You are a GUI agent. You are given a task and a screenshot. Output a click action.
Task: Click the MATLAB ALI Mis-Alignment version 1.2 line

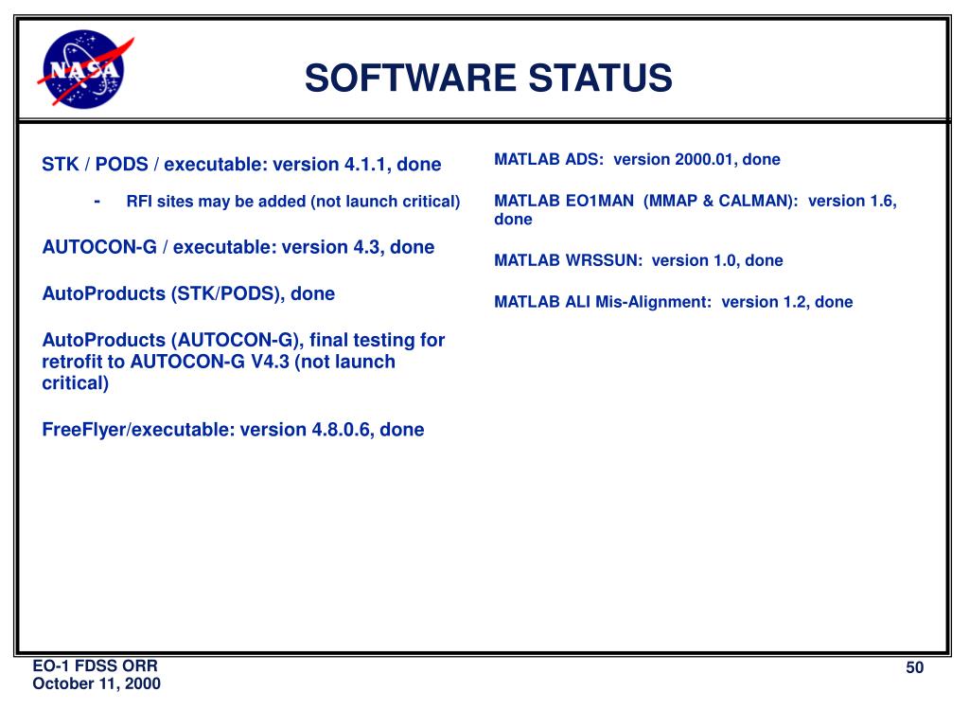674,302
